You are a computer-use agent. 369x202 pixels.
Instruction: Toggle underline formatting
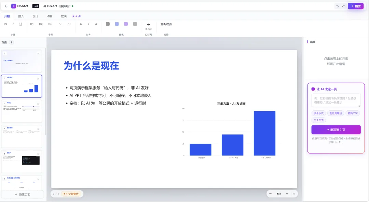tap(20, 24)
